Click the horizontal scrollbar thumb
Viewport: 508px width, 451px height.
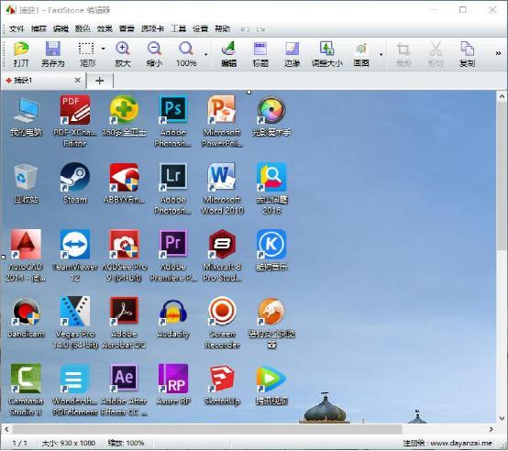coord(207,430)
